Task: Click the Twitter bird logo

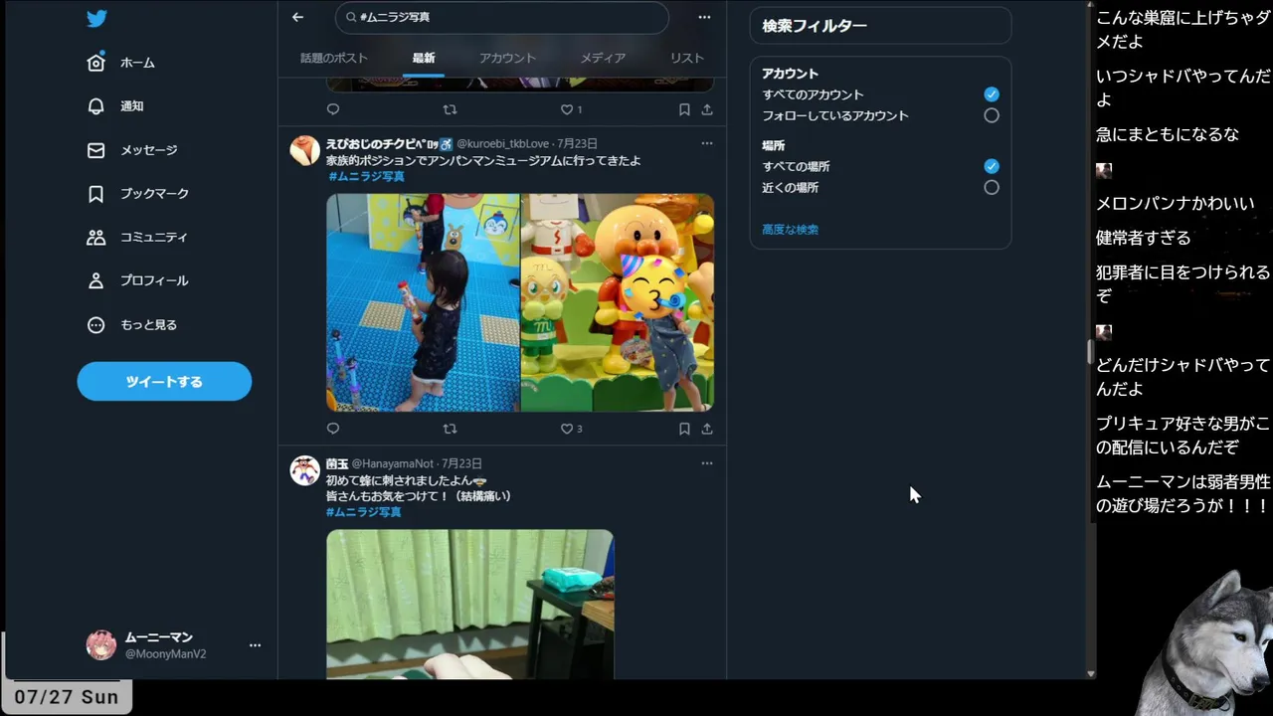Action: click(96, 18)
